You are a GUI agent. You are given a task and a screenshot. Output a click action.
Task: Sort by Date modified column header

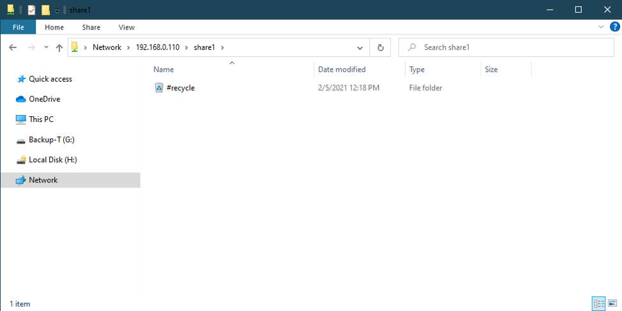click(342, 70)
